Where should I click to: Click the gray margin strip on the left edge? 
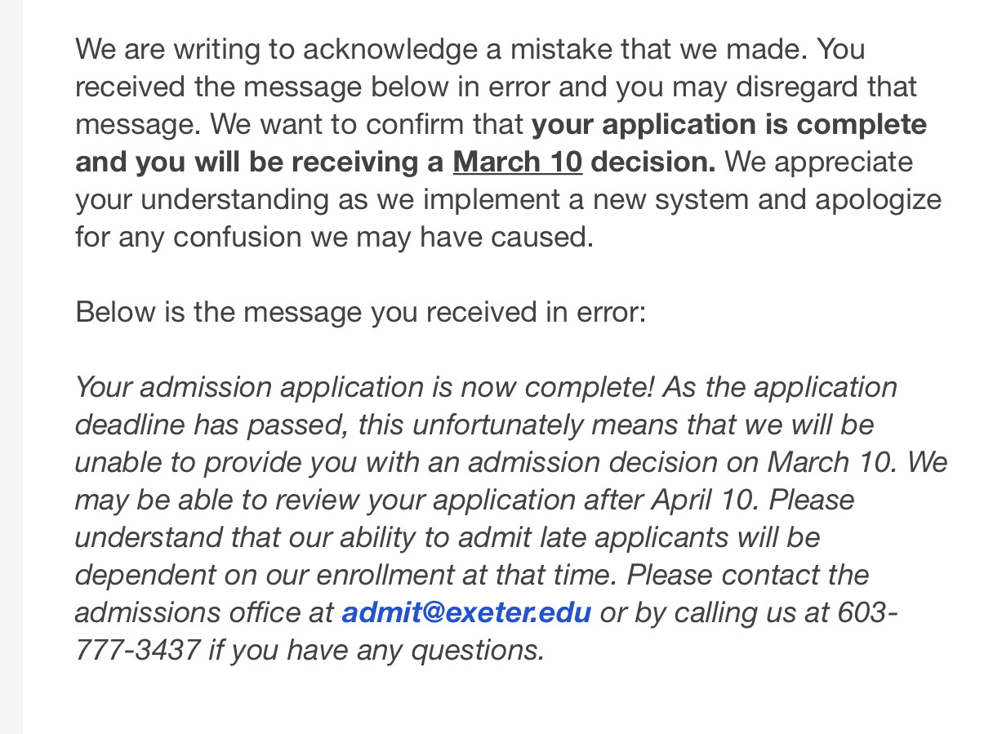coord(11,367)
